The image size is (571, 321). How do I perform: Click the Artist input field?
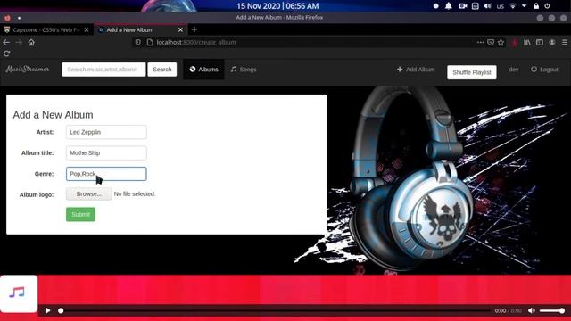(x=106, y=132)
